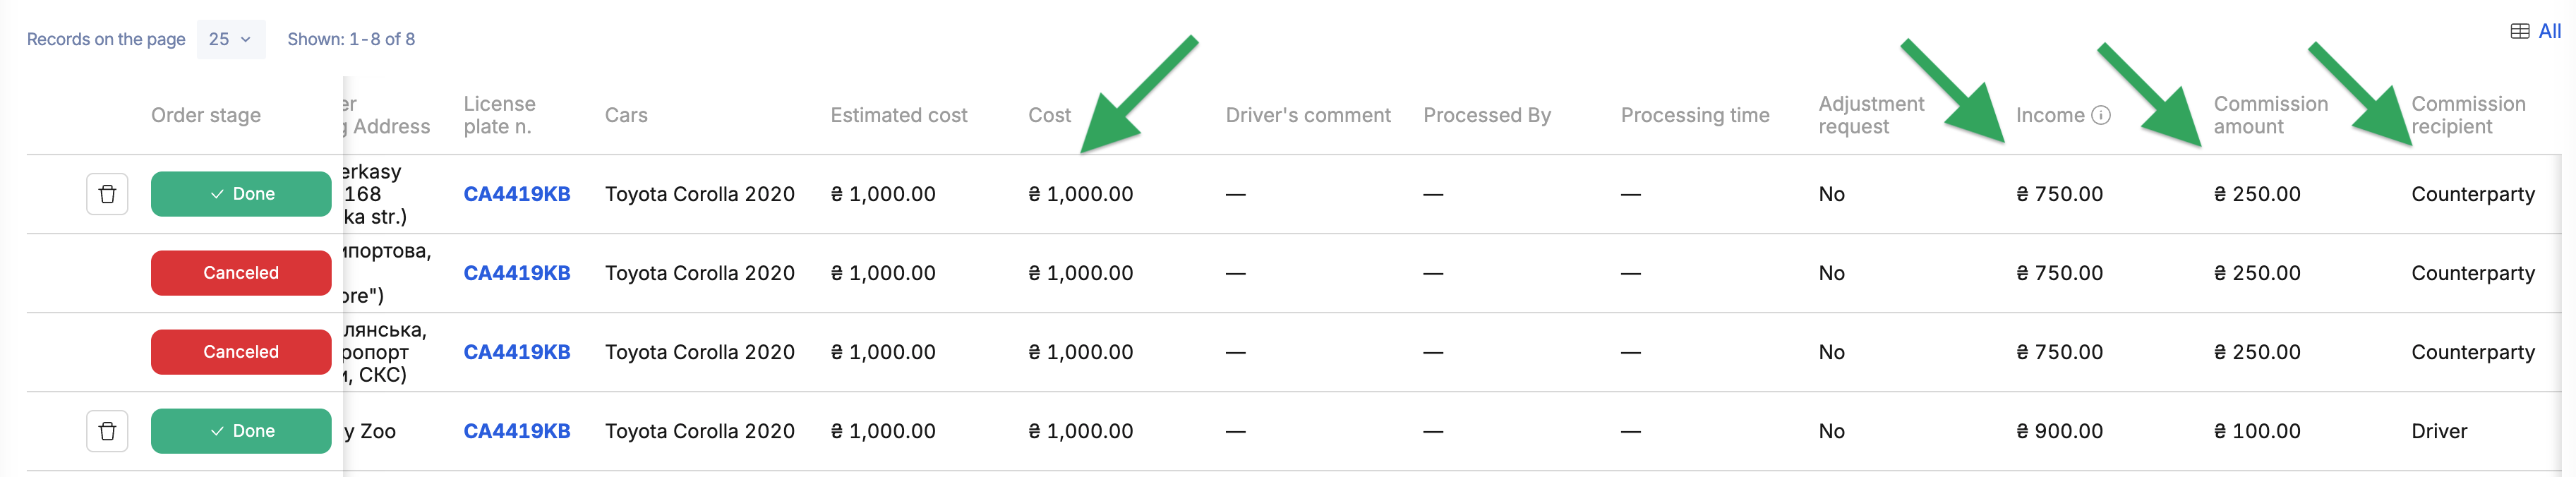This screenshot has width=2576, height=477.
Task: Click the Income info icon
Action: [2101, 115]
